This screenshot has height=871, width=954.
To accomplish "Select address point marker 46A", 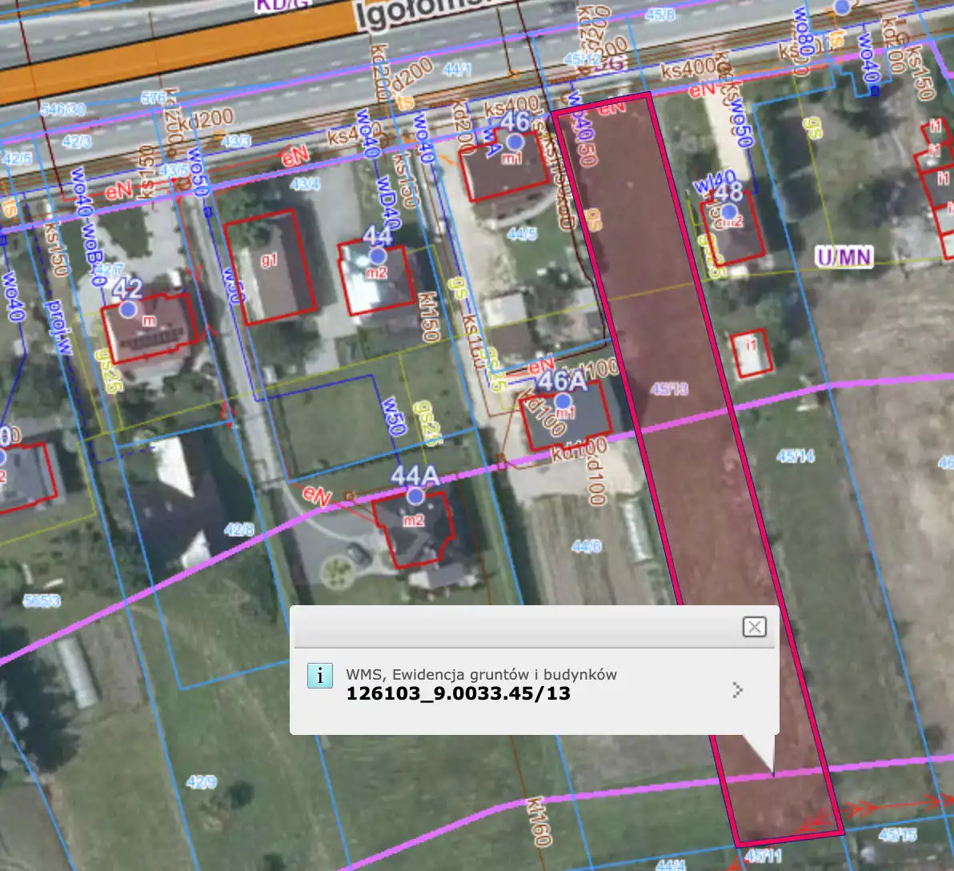I will (563, 401).
